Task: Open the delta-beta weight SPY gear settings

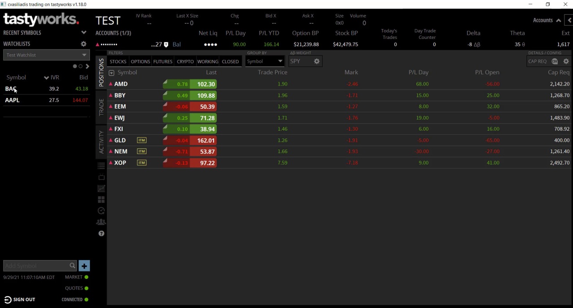Action: tap(316, 61)
